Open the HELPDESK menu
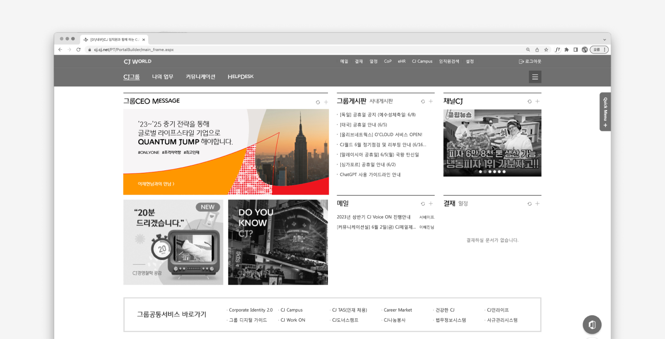 240,77
